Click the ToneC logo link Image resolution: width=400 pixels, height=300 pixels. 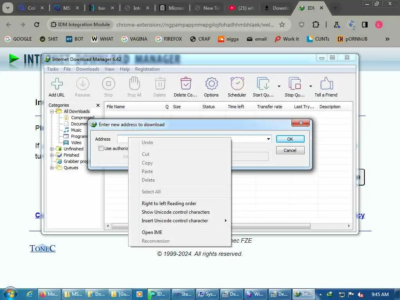click(42, 248)
